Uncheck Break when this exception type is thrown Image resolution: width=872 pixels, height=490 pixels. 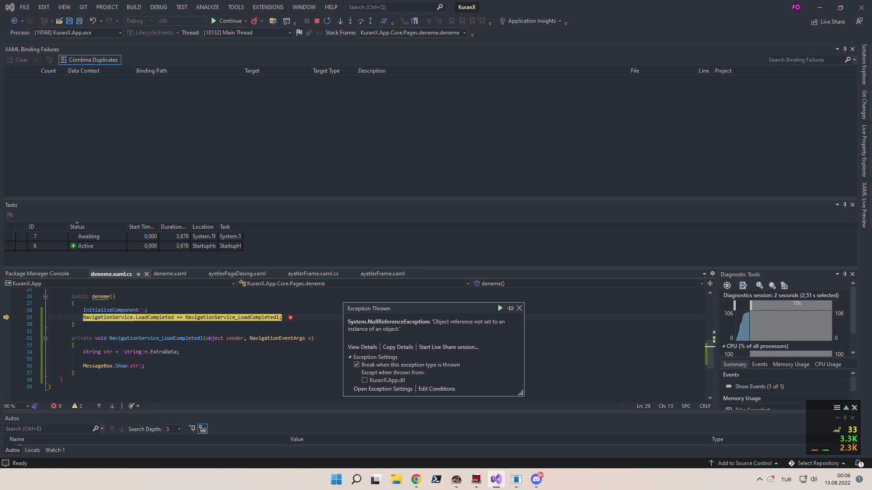click(x=357, y=365)
